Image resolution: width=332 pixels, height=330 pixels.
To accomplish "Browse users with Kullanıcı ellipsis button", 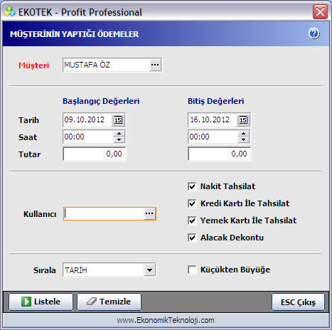I will (149, 213).
